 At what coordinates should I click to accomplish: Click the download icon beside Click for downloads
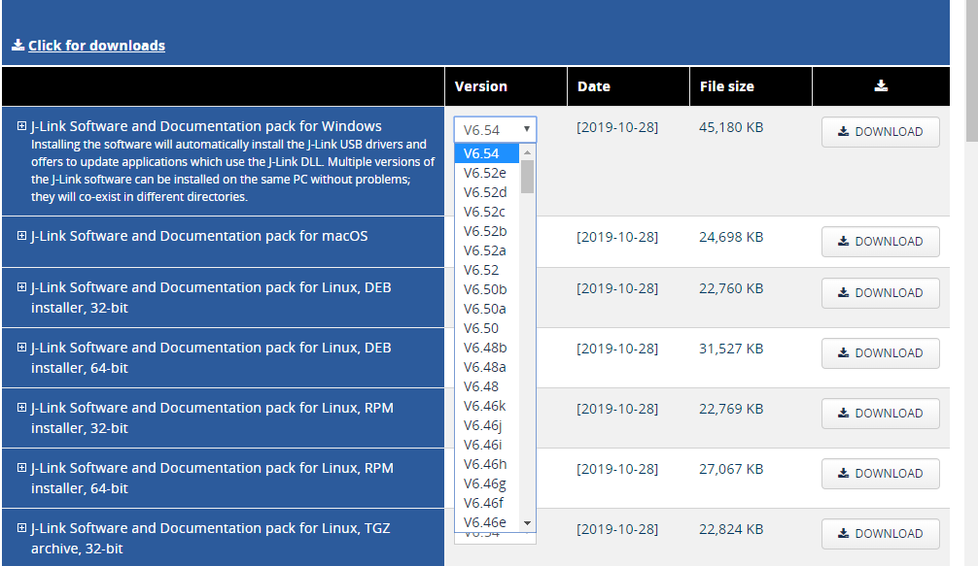(x=18, y=45)
